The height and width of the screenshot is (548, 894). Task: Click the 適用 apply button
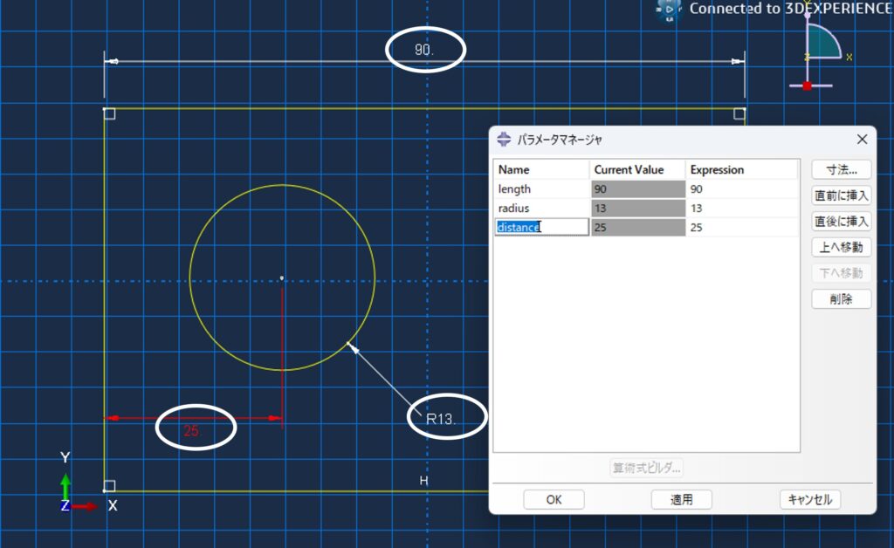[681, 500]
